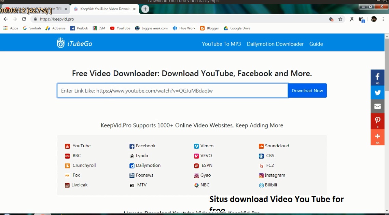Open the AdSense bookmark

56,28
